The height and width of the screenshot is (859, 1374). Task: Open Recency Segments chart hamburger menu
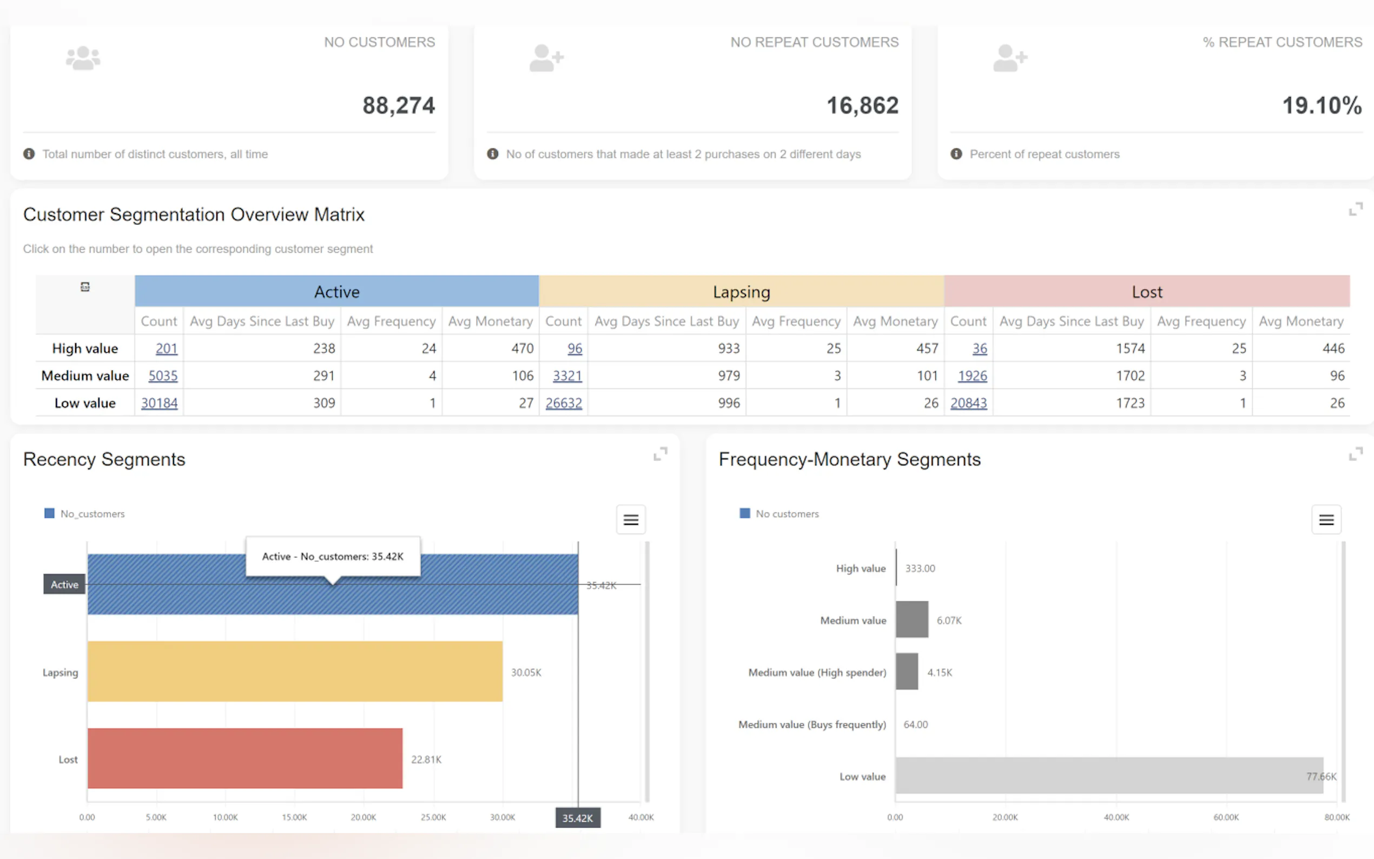pyautogui.click(x=631, y=519)
